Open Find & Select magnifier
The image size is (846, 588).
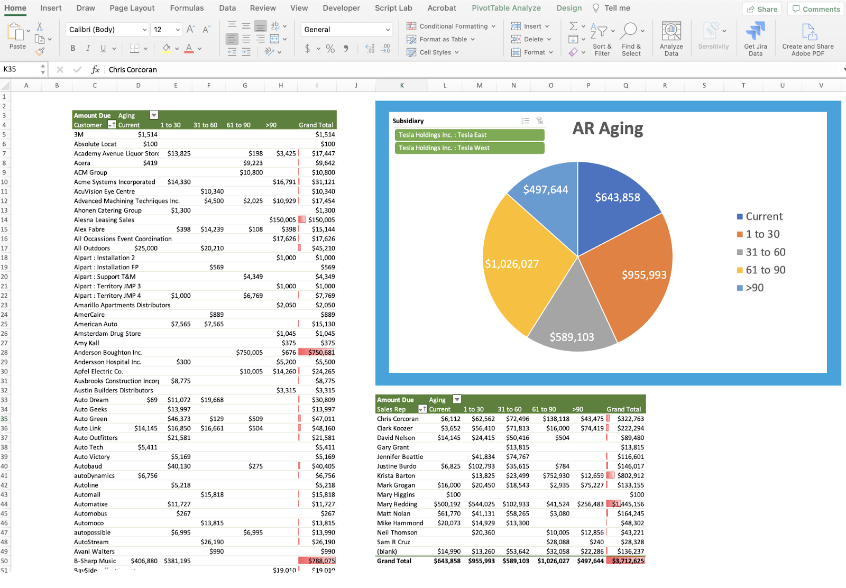pyautogui.click(x=631, y=39)
